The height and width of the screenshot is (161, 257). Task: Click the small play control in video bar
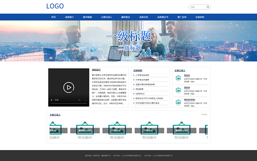tap(52, 100)
